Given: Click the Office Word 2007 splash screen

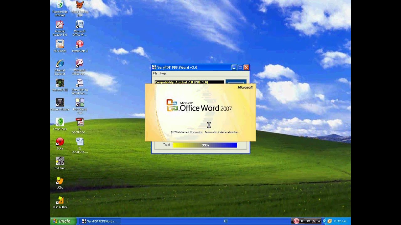Looking at the screenshot, I should [x=200, y=112].
